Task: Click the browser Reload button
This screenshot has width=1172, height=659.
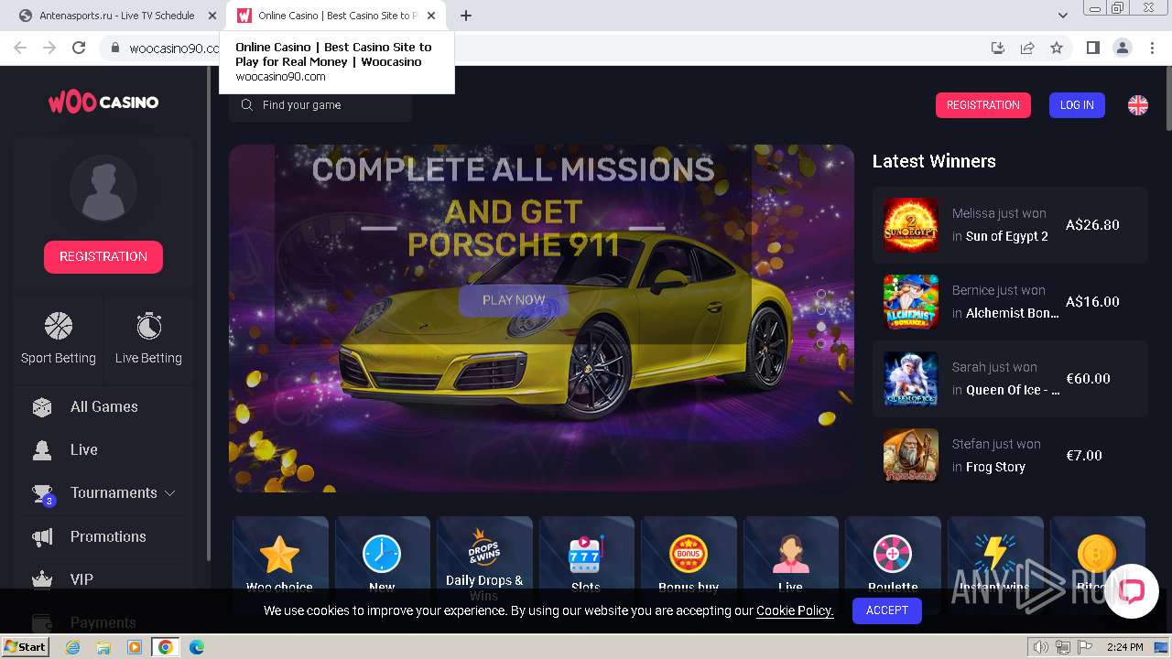Action: pos(79,48)
